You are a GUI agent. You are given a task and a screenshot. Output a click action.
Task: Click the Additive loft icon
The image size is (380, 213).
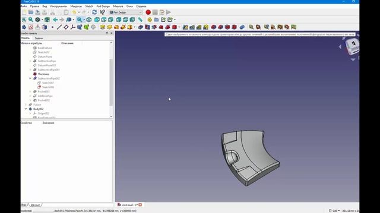pos(116,27)
